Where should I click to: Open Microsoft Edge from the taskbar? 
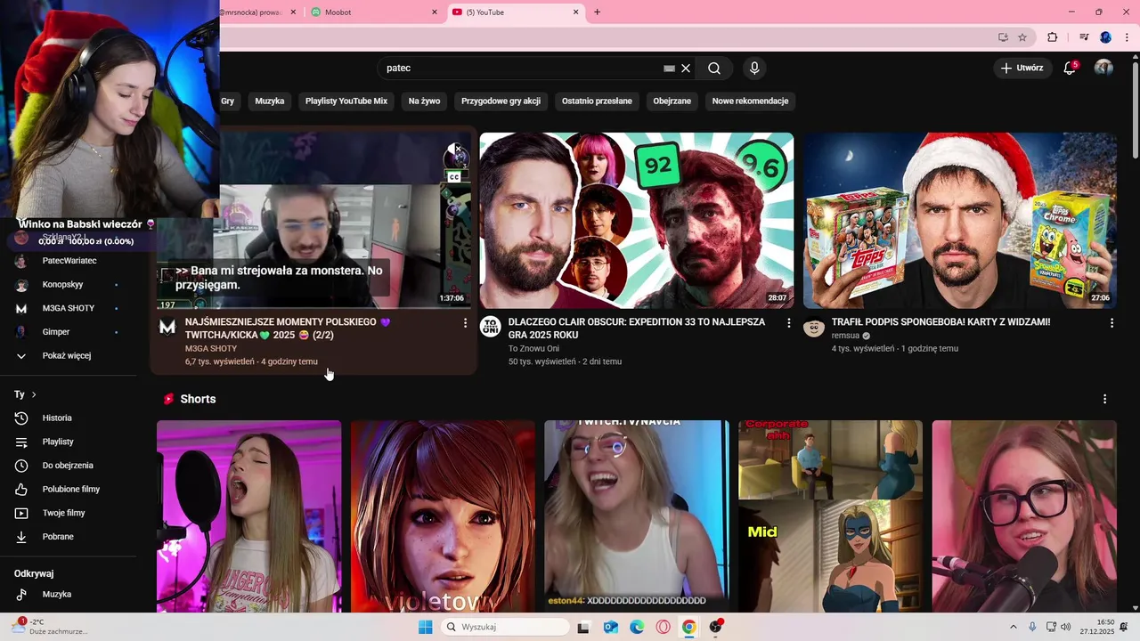tap(637, 627)
